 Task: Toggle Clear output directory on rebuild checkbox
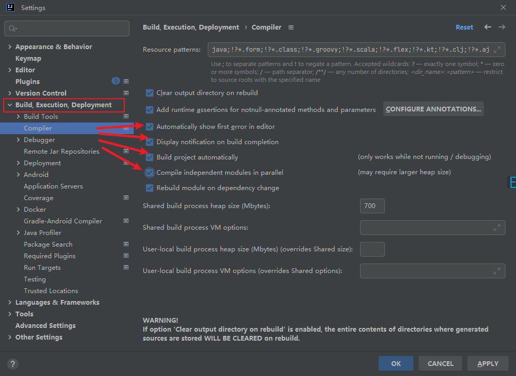pyautogui.click(x=150, y=93)
